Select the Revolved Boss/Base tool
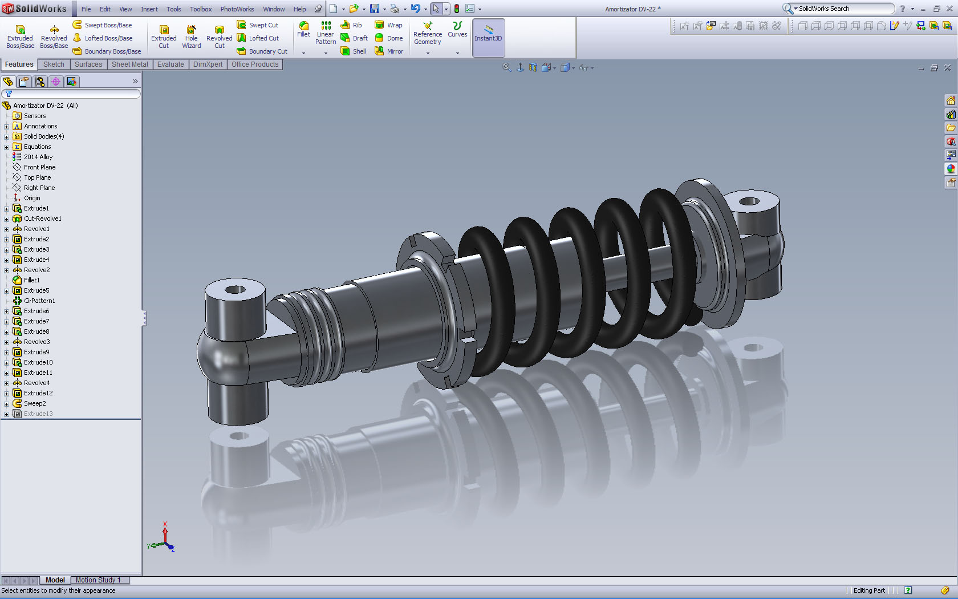958x599 pixels. [54, 37]
